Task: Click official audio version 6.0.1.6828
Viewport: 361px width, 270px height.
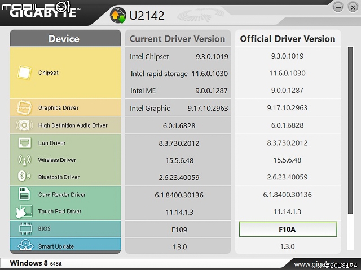Action: click(x=287, y=125)
